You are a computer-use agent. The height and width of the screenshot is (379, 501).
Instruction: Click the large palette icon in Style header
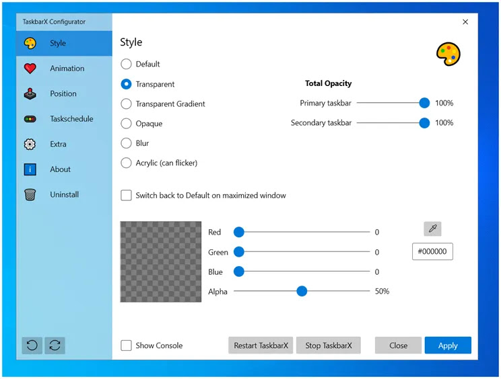448,54
